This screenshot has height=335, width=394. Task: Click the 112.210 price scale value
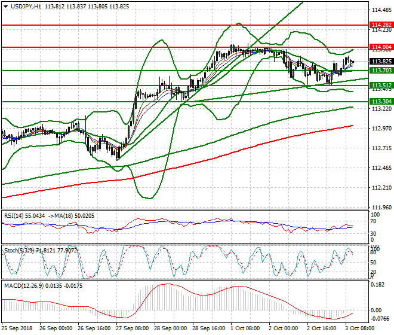(x=381, y=187)
